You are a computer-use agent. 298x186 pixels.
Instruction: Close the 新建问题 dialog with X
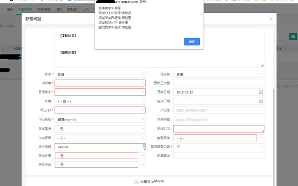(271, 19)
